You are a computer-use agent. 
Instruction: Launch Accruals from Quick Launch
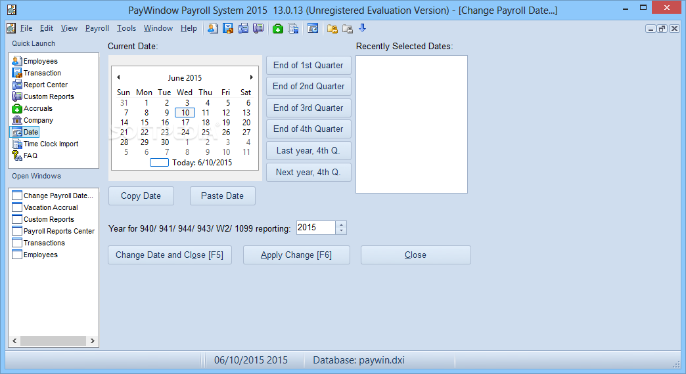point(32,108)
